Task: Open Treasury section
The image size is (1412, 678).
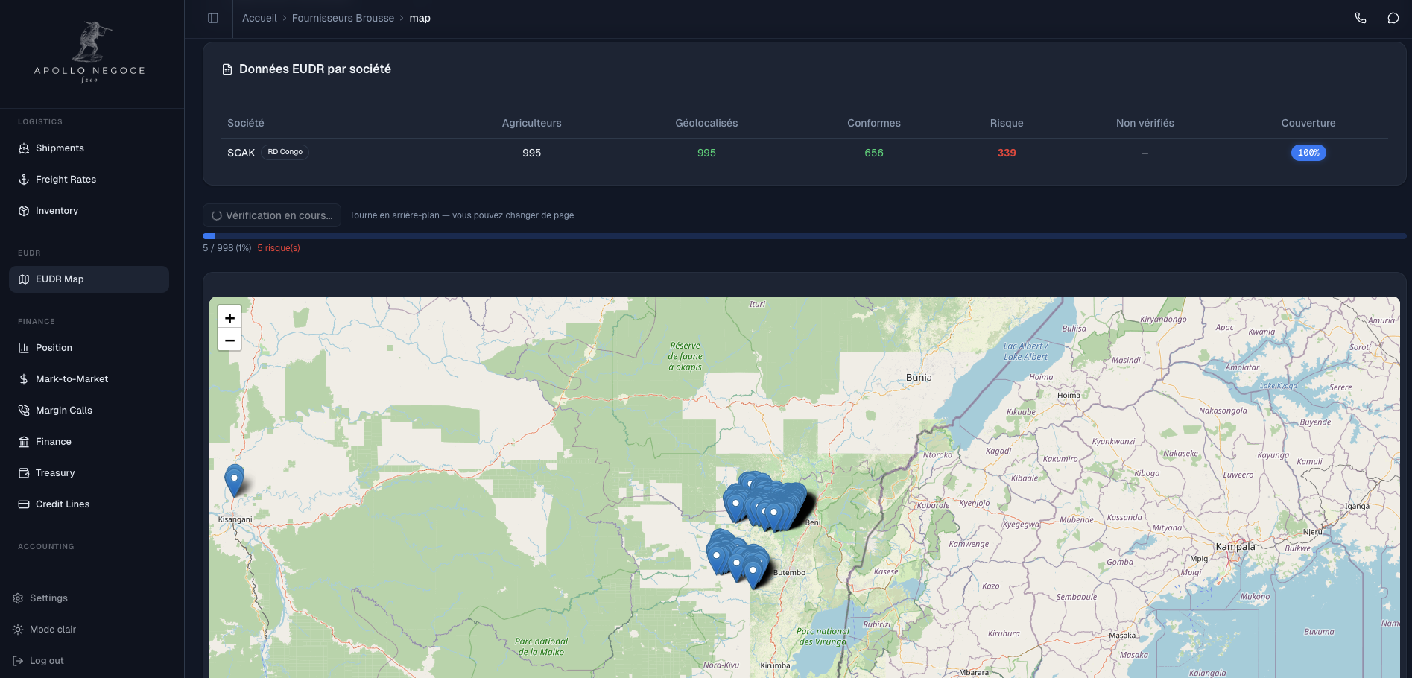Action: point(55,473)
